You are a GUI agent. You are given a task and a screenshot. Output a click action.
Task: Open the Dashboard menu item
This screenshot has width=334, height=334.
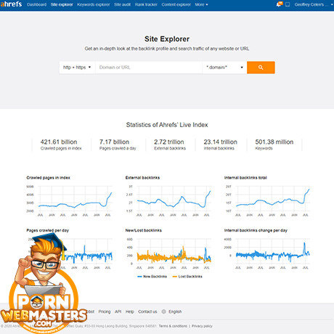click(36, 4)
